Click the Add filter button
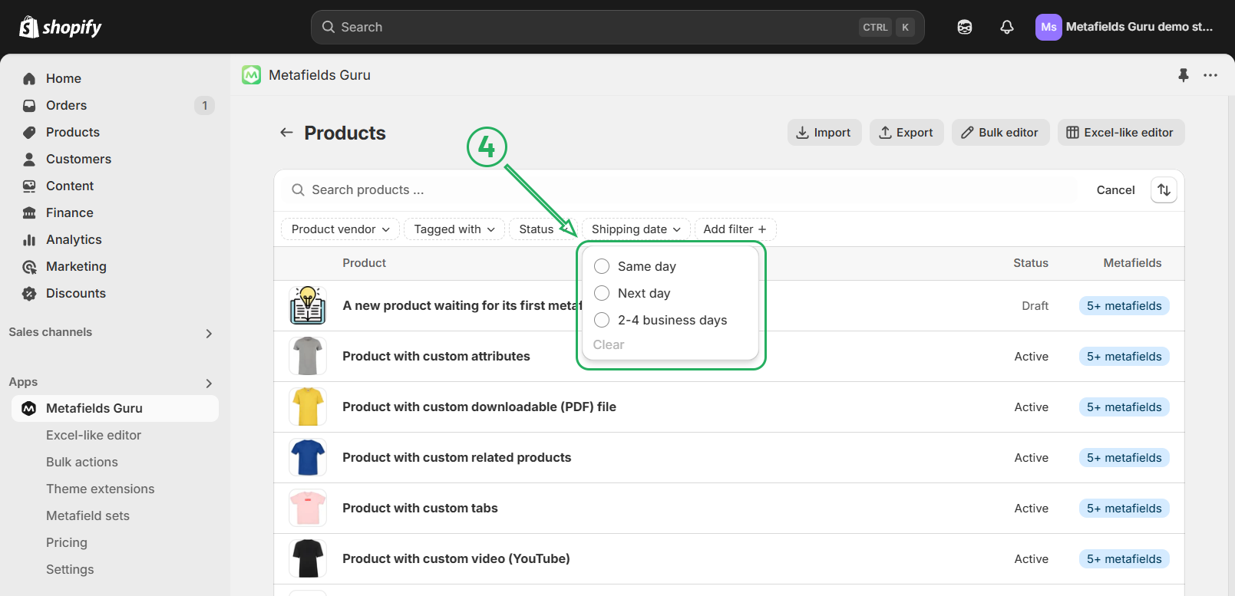 click(735, 229)
